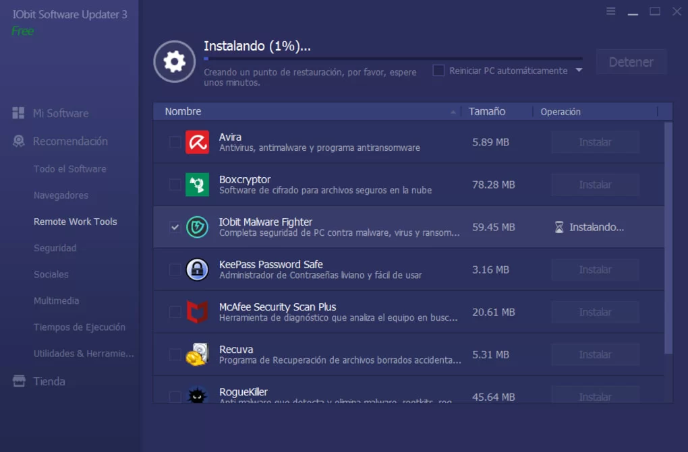Click the 'KeePass Password Safe' name text
688x452 pixels.
[x=270, y=264]
